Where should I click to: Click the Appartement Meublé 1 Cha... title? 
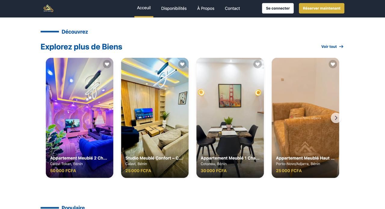tap(230, 158)
